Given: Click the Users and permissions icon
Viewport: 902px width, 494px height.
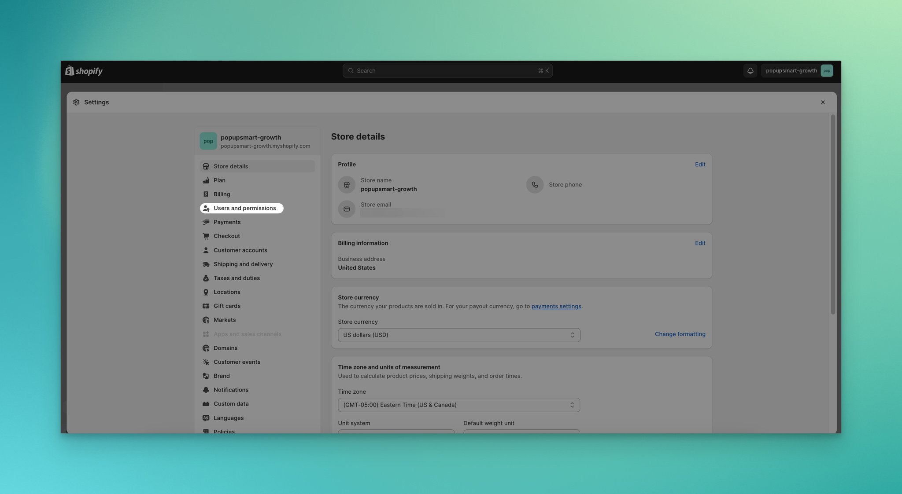Looking at the screenshot, I should pyautogui.click(x=206, y=208).
